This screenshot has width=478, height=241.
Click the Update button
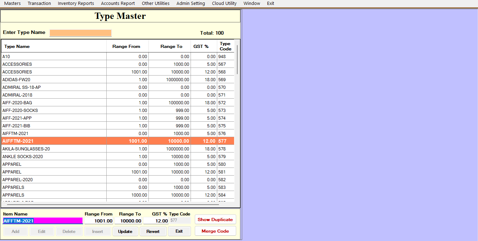(125, 232)
